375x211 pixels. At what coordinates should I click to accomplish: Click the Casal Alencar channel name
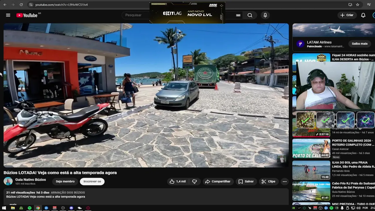[340, 149]
